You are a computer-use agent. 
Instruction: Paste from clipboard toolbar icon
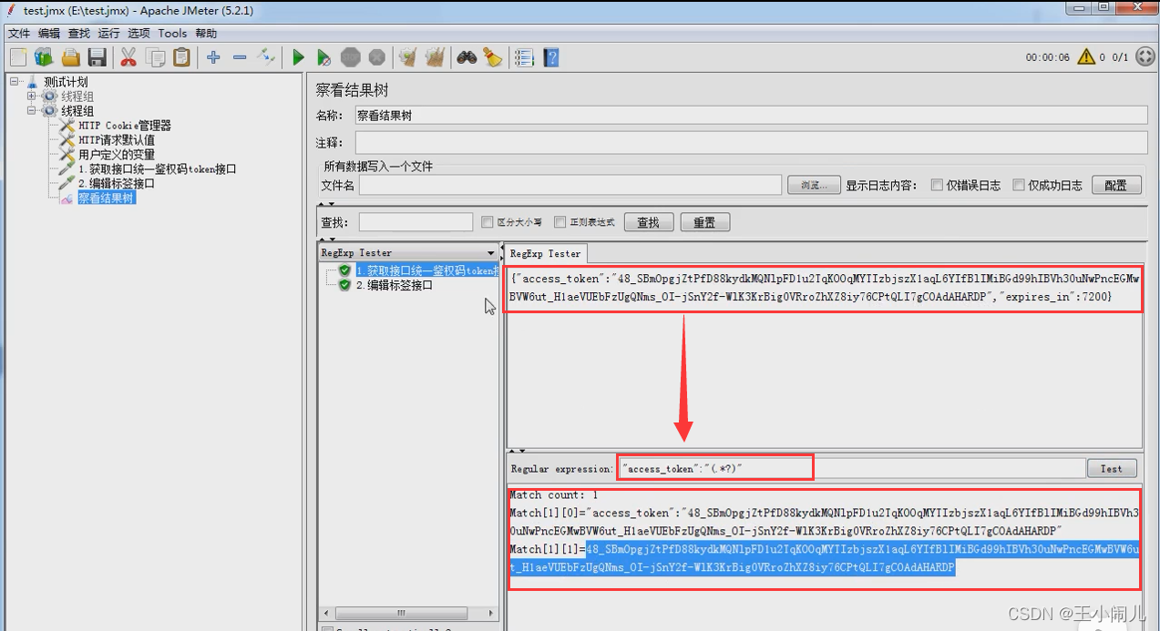pos(182,57)
